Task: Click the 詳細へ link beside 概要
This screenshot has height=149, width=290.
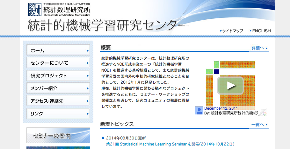Action: coord(257,48)
